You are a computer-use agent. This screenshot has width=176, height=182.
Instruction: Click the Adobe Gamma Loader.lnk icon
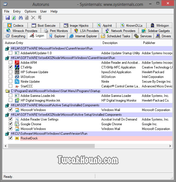pyautogui.click(x=17, y=96)
